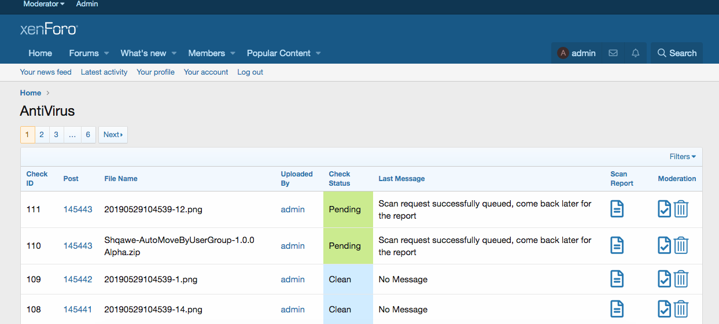Screen dimensions: 719x324
Task: Expand the Popular Content dropdown arrow
Action: point(318,53)
